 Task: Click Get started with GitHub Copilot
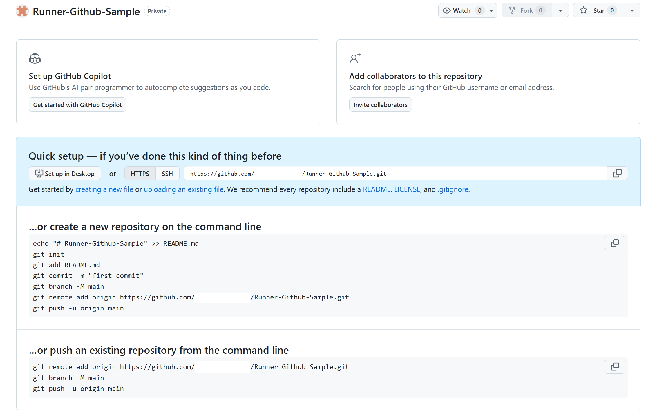click(77, 105)
